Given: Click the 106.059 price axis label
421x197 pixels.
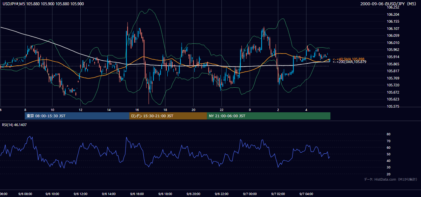Looking at the screenshot, I should click(393, 35).
